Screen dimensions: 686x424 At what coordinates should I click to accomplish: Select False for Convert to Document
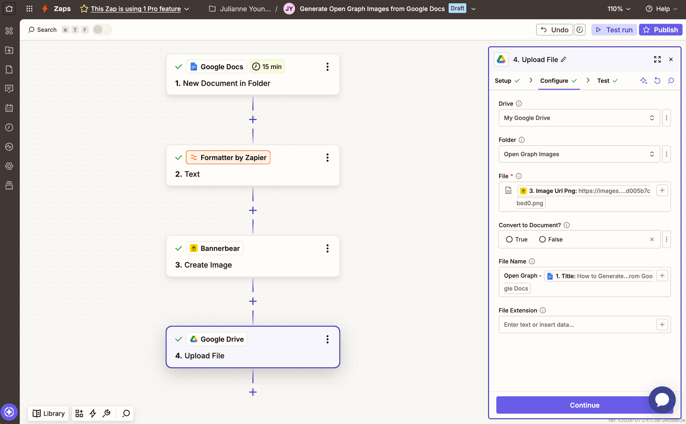[x=542, y=239]
